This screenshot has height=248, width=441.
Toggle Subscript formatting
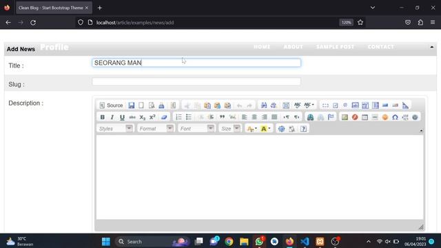143,117
